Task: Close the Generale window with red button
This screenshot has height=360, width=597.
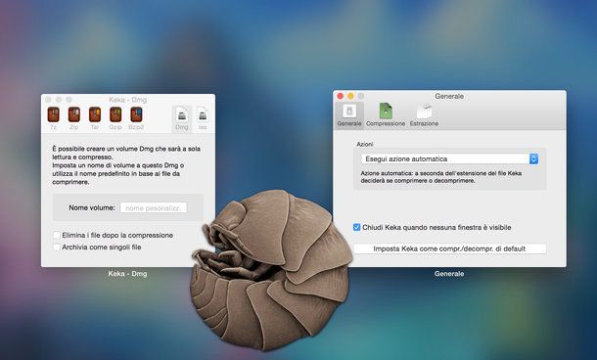Action: [341, 96]
